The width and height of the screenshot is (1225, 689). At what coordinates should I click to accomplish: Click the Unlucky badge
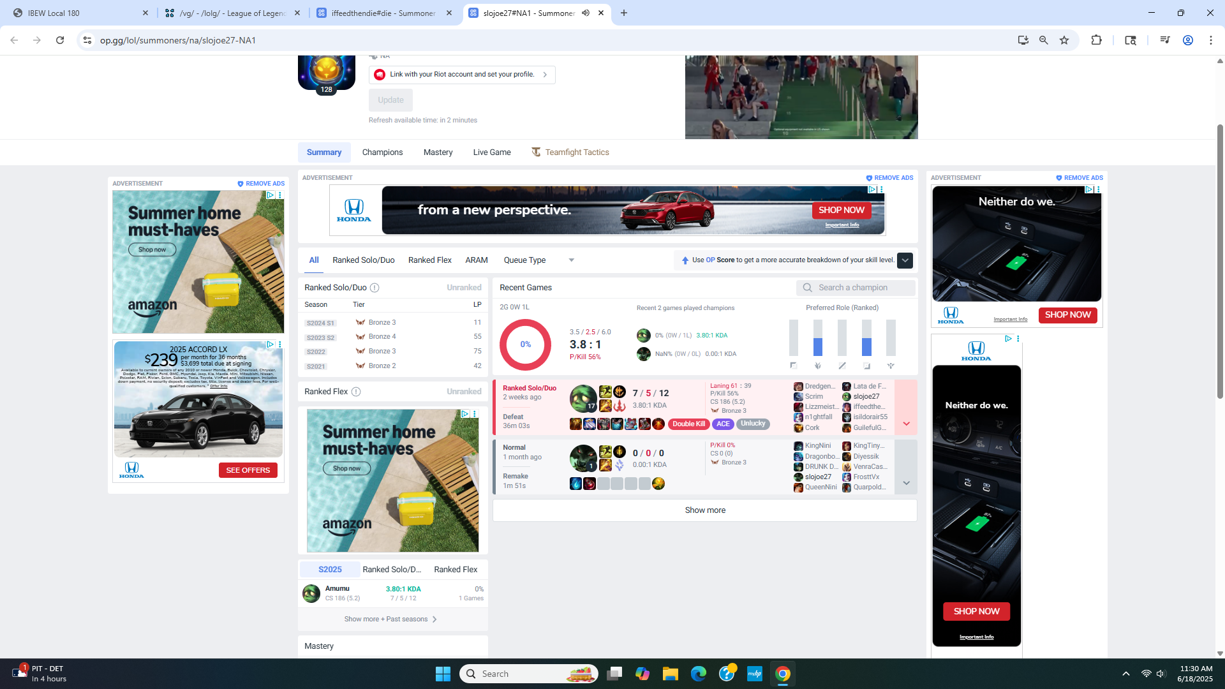[753, 424]
